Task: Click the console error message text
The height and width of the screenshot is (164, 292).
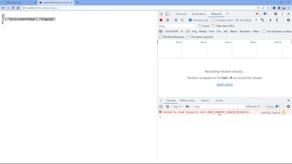Action: pyautogui.click(x=206, y=112)
